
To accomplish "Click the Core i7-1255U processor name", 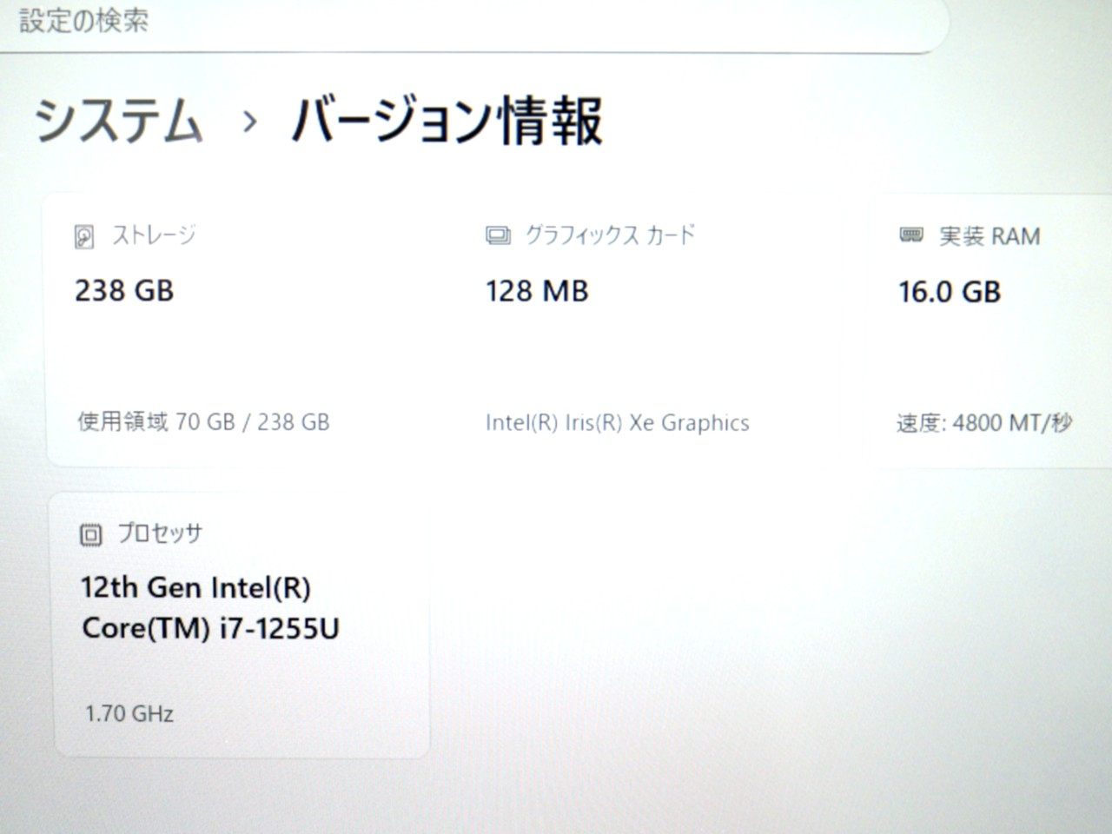I will 209,608.
